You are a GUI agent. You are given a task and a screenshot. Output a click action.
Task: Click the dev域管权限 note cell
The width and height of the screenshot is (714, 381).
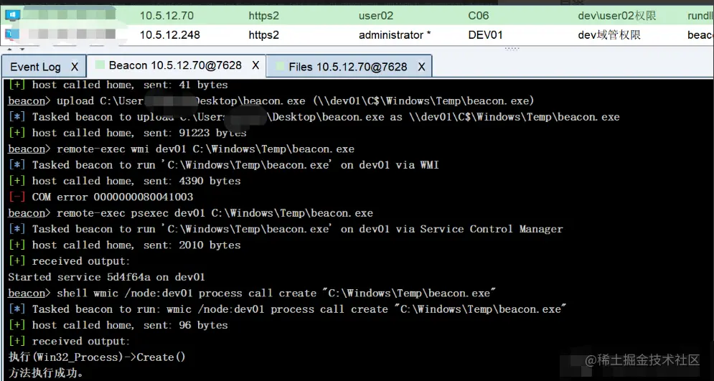pyautogui.click(x=609, y=35)
